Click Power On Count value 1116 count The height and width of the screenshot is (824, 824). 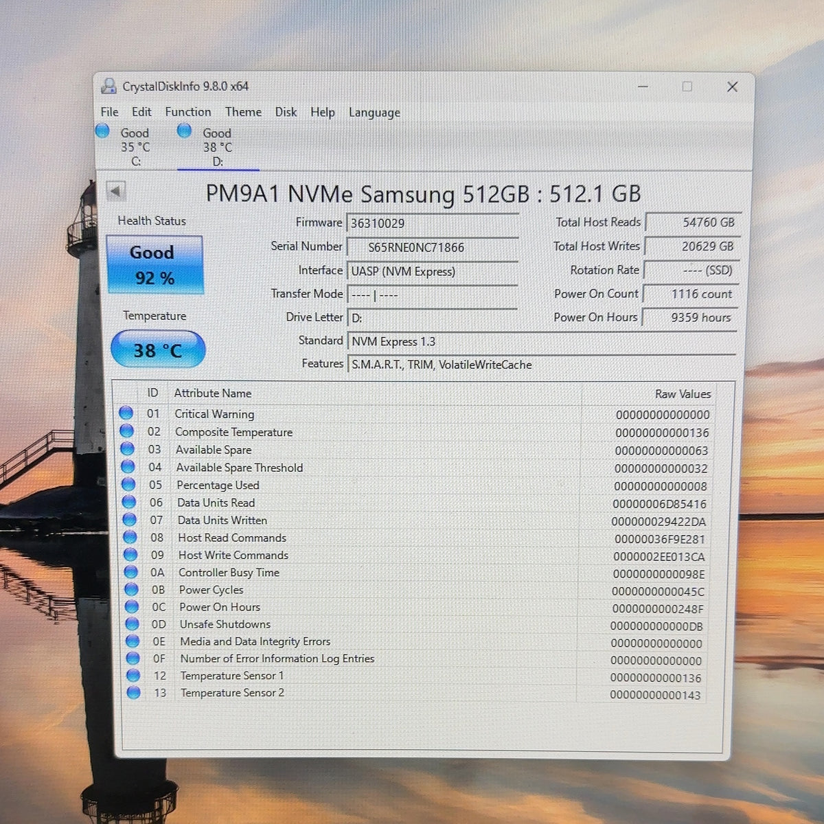[689, 293]
